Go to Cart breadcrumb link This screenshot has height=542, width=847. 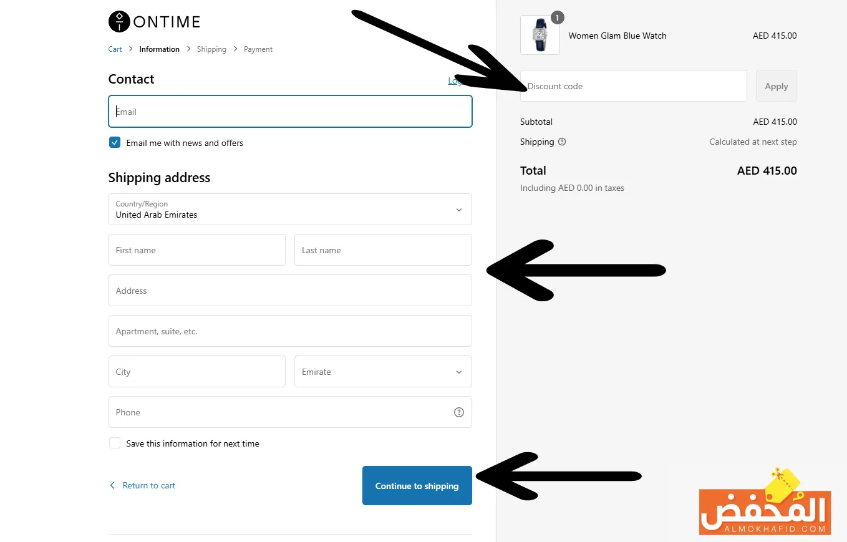click(x=115, y=49)
